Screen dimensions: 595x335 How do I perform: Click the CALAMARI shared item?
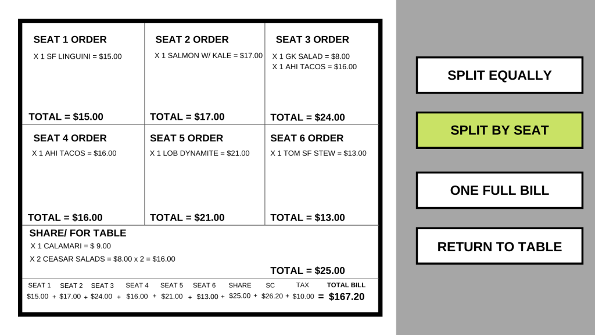(70, 246)
